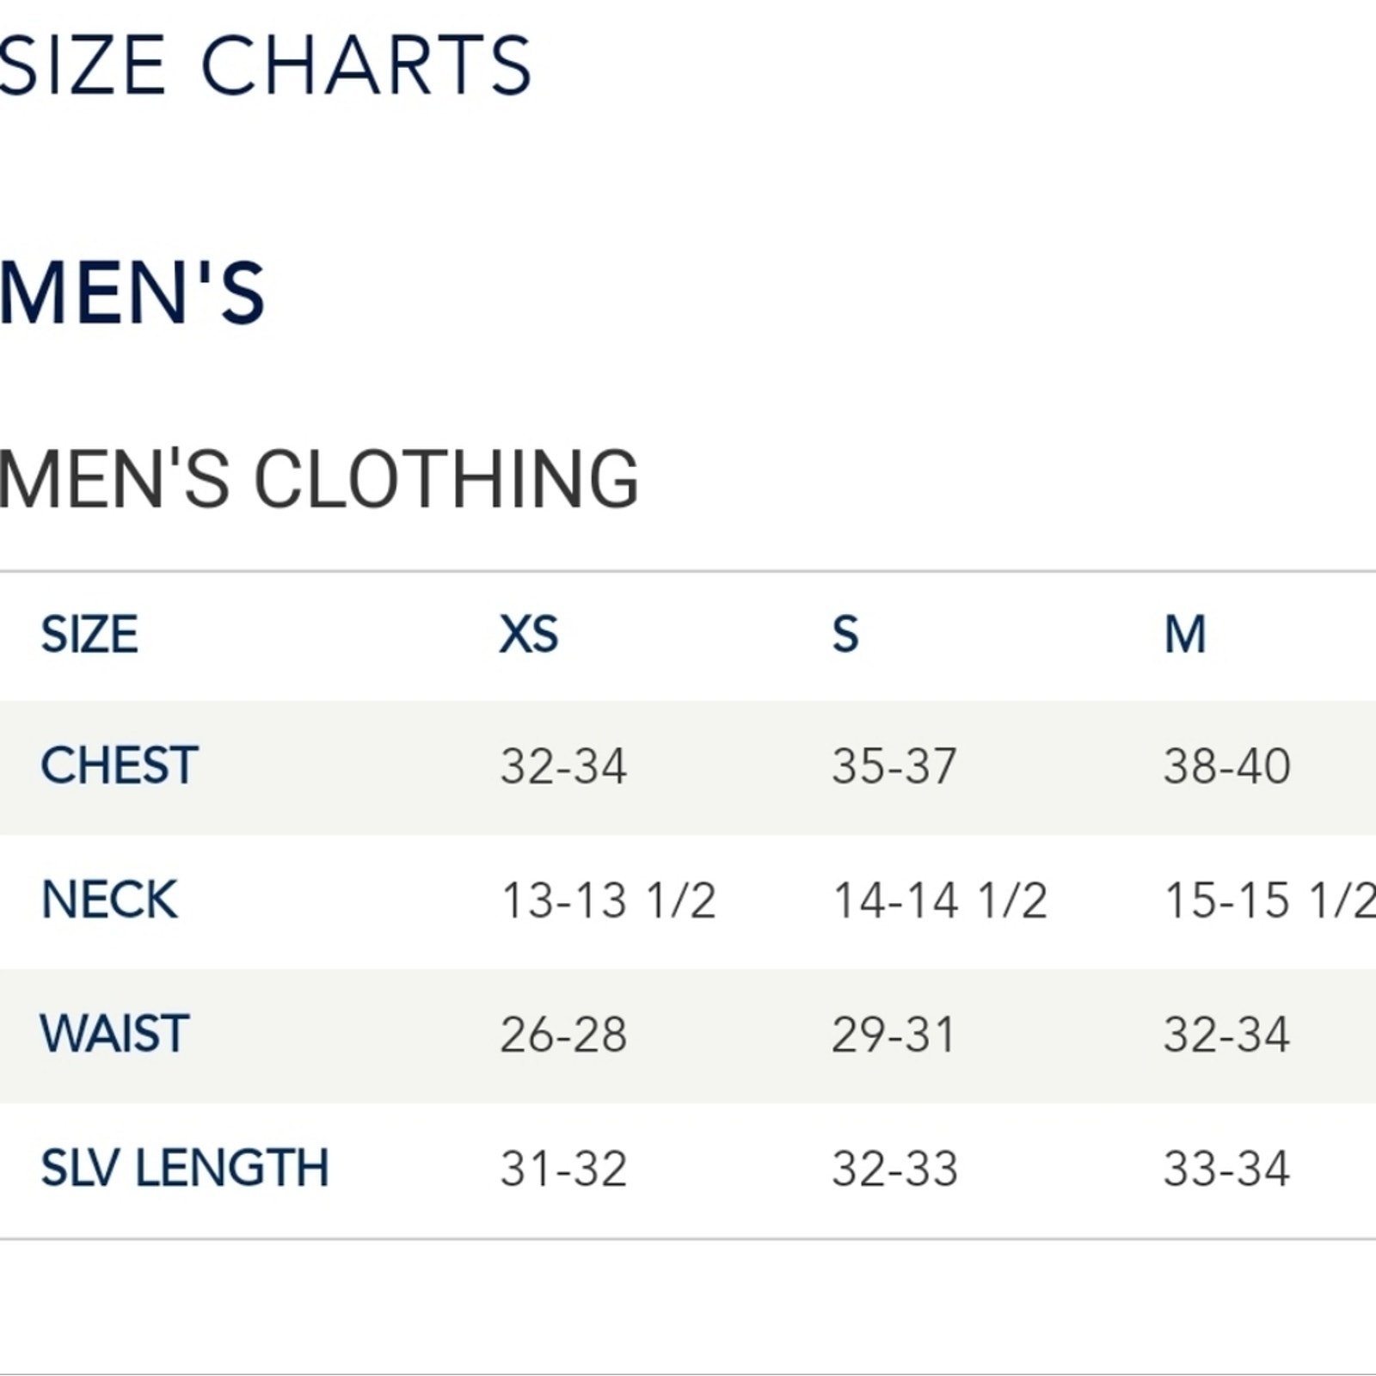Select the CHEST row label
Image resolution: width=1376 pixels, height=1376 pixels.
tap(120, 765)
